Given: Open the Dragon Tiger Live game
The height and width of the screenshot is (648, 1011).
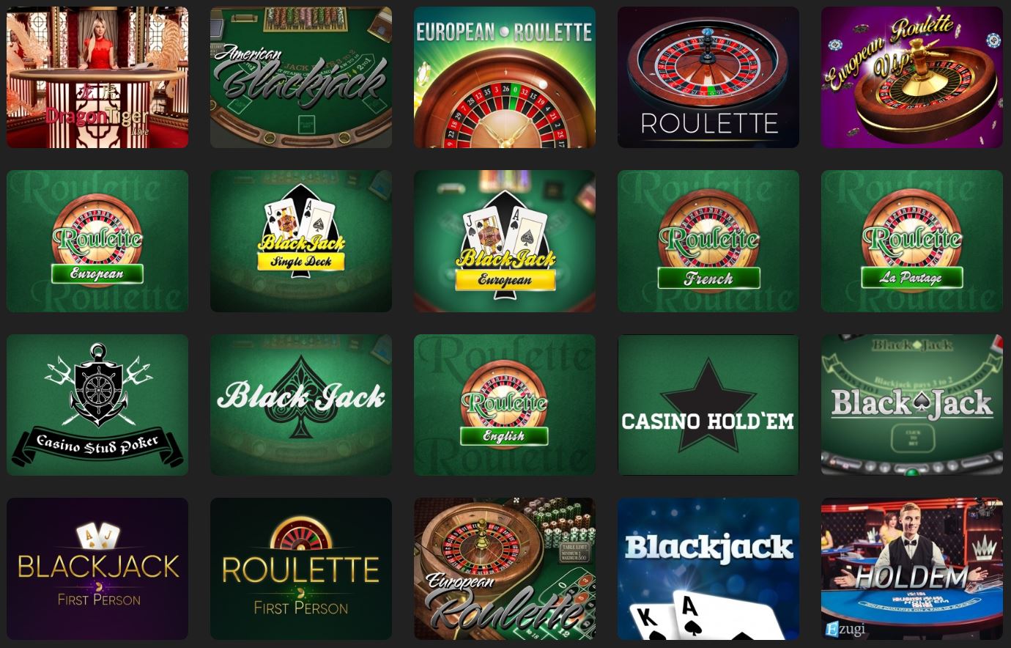Looking at the screenshot, I should click(97, 78).
